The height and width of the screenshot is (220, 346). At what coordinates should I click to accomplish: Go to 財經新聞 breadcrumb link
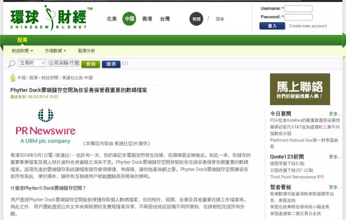pyautogui.click(x=50, y=78)
